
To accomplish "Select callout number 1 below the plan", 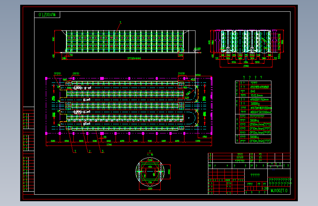I will coord(75,151).
